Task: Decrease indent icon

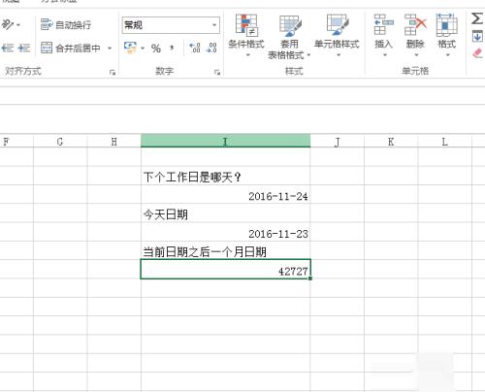Action: tap(7, 49)
